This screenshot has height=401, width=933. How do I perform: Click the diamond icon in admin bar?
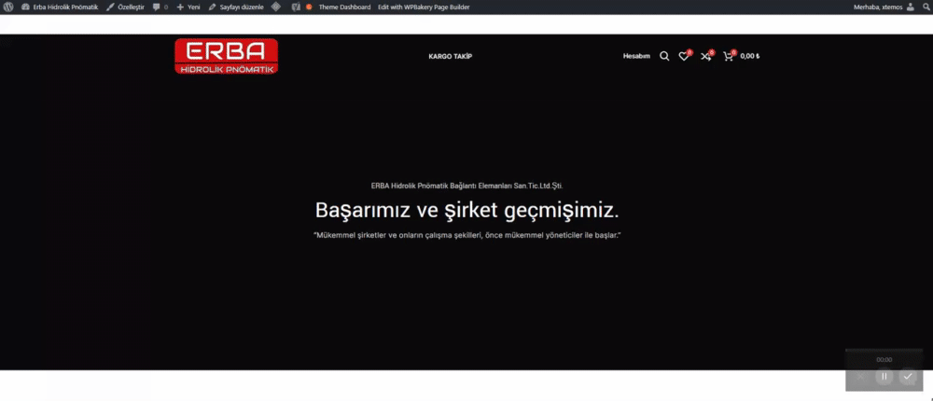(x=276, y=7)
